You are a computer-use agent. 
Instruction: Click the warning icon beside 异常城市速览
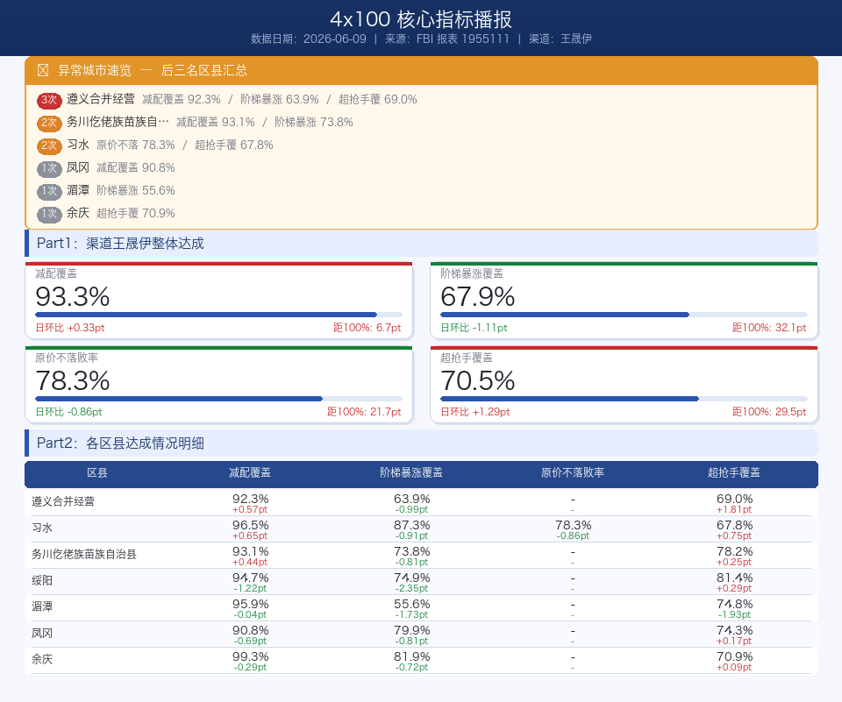coord(43,70)
